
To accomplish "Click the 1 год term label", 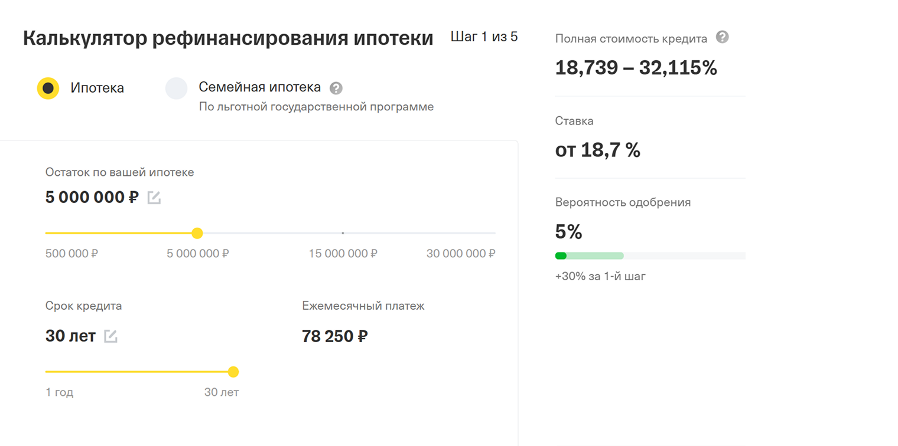I will click(60, 392).
